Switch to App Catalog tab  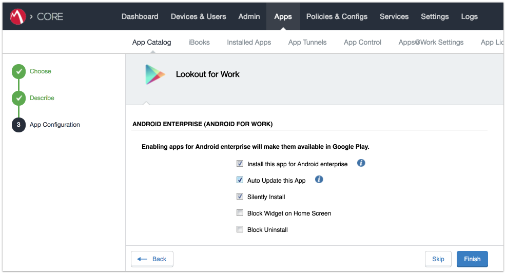point(152,42)
